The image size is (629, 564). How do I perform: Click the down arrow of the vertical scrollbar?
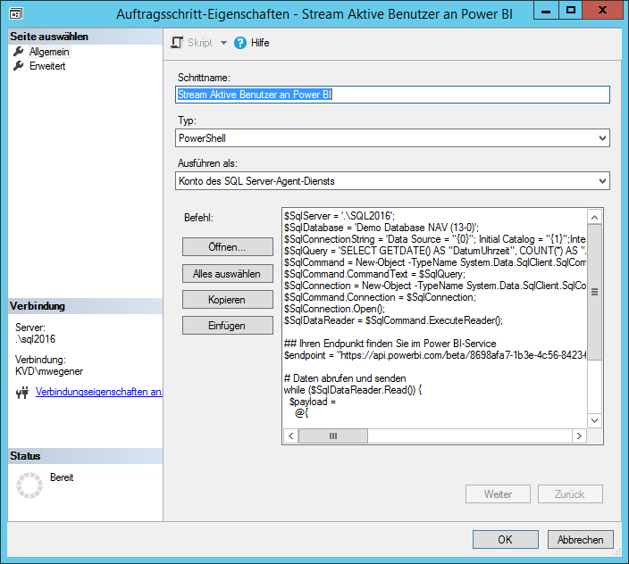[594, 420]
